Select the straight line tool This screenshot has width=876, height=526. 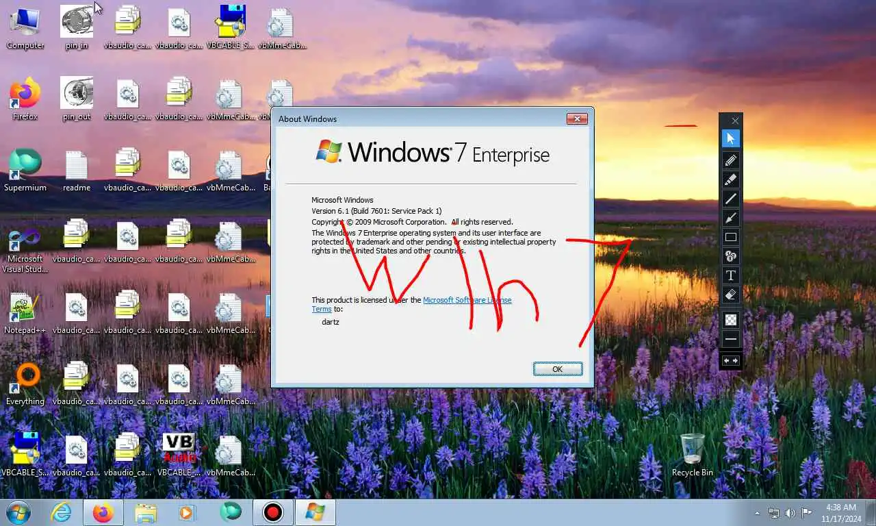click(x=730, y=199)
